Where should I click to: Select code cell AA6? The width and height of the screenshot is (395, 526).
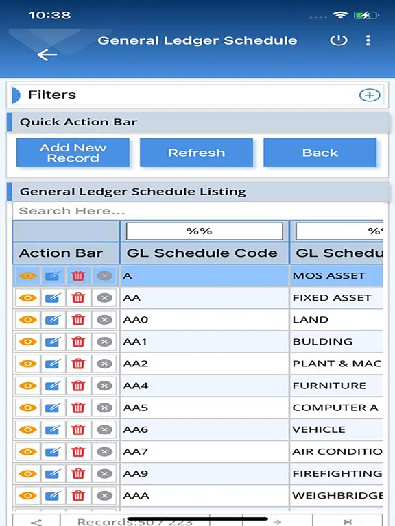click(204, 429)
